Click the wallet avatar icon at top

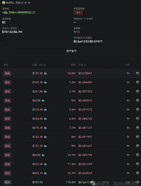click(3, 3)
